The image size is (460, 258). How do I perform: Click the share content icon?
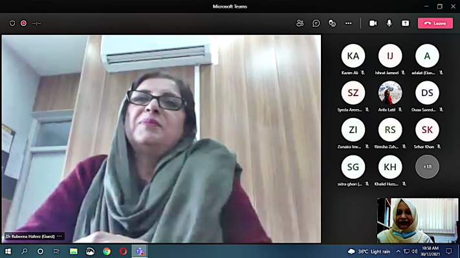coord(406,23)
